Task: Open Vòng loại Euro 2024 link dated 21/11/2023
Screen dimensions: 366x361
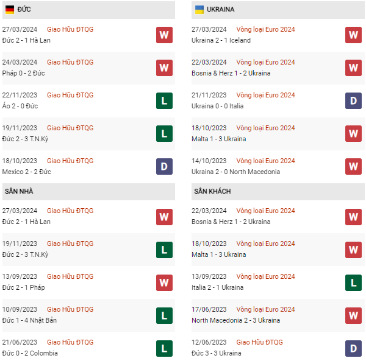Action: (x=265, y=95)
